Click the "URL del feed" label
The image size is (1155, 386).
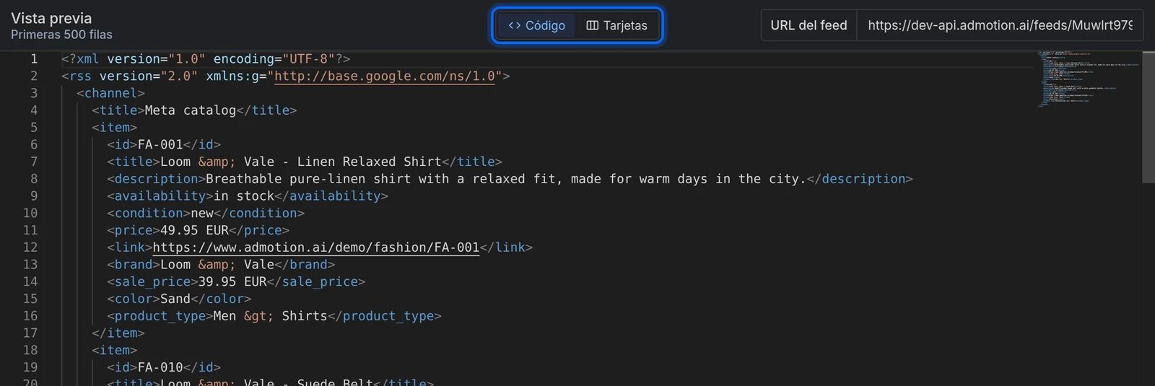[x=808, y=25]
